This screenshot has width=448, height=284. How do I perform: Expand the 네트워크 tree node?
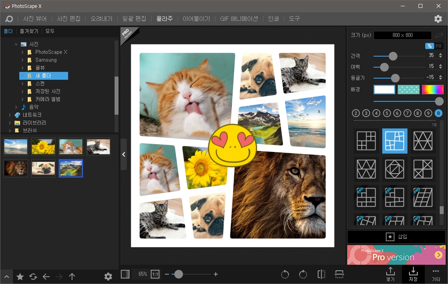coord(10,115)
